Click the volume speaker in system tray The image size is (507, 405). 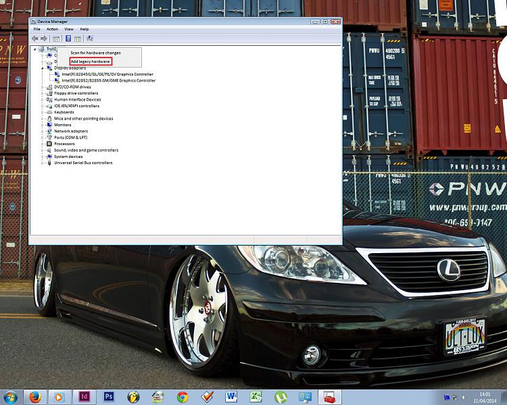464,398
